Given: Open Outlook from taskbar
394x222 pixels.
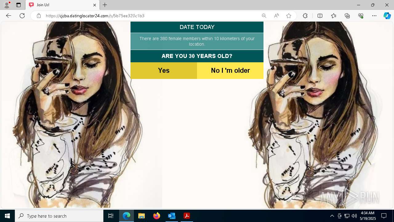Looking at the screenshot, I should click(172, 216).
